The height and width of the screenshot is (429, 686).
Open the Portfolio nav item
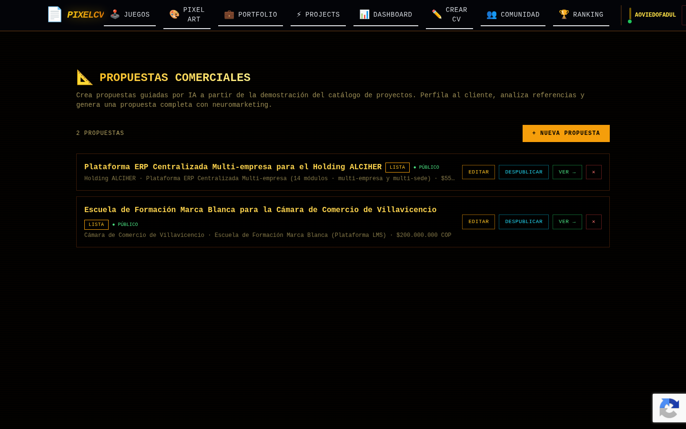(x=251, y=14)
